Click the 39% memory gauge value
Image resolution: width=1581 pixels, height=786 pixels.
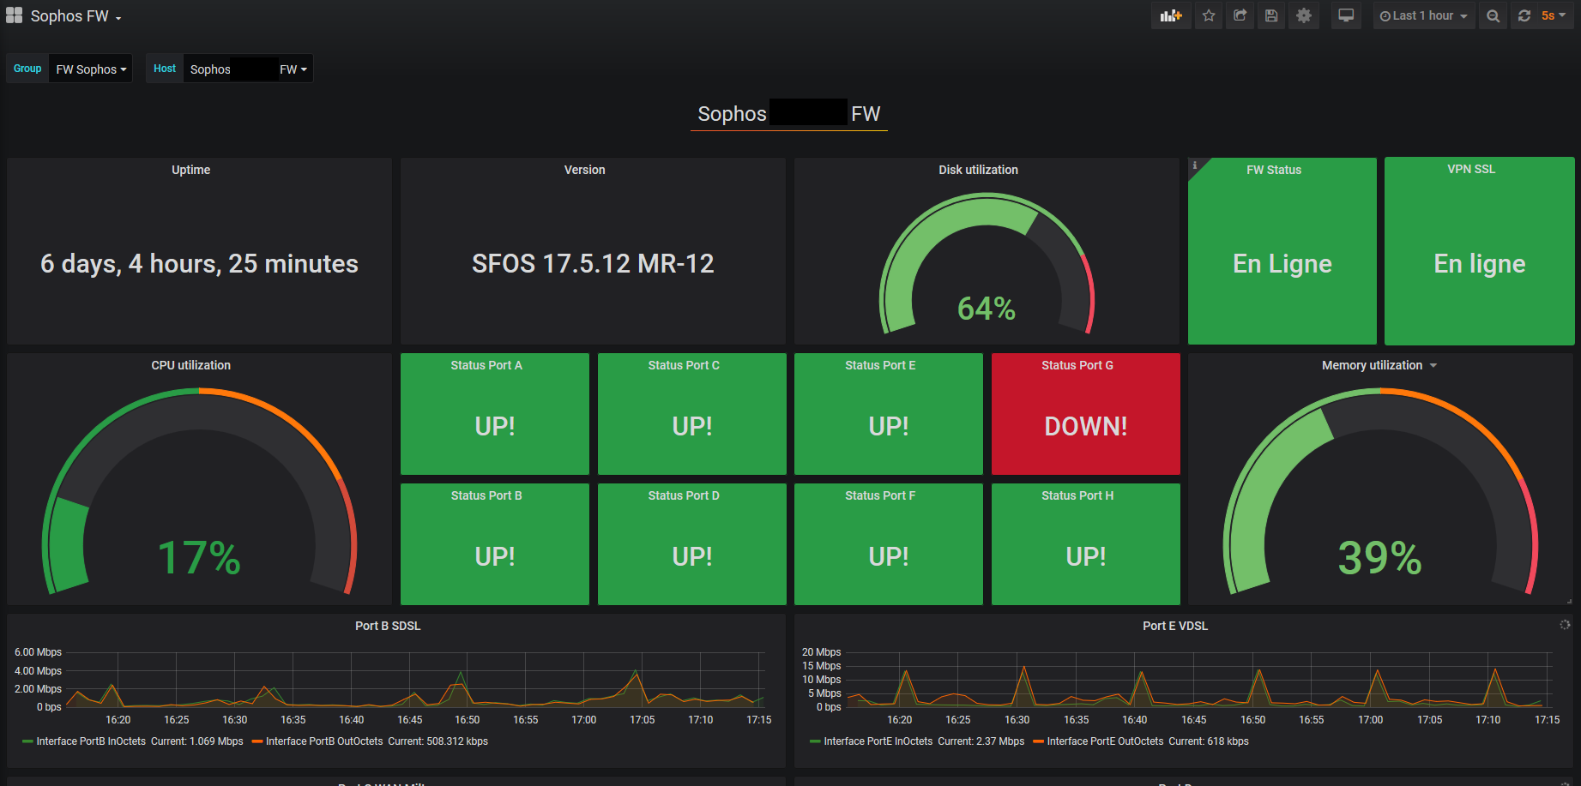[x=1380, y=558]
